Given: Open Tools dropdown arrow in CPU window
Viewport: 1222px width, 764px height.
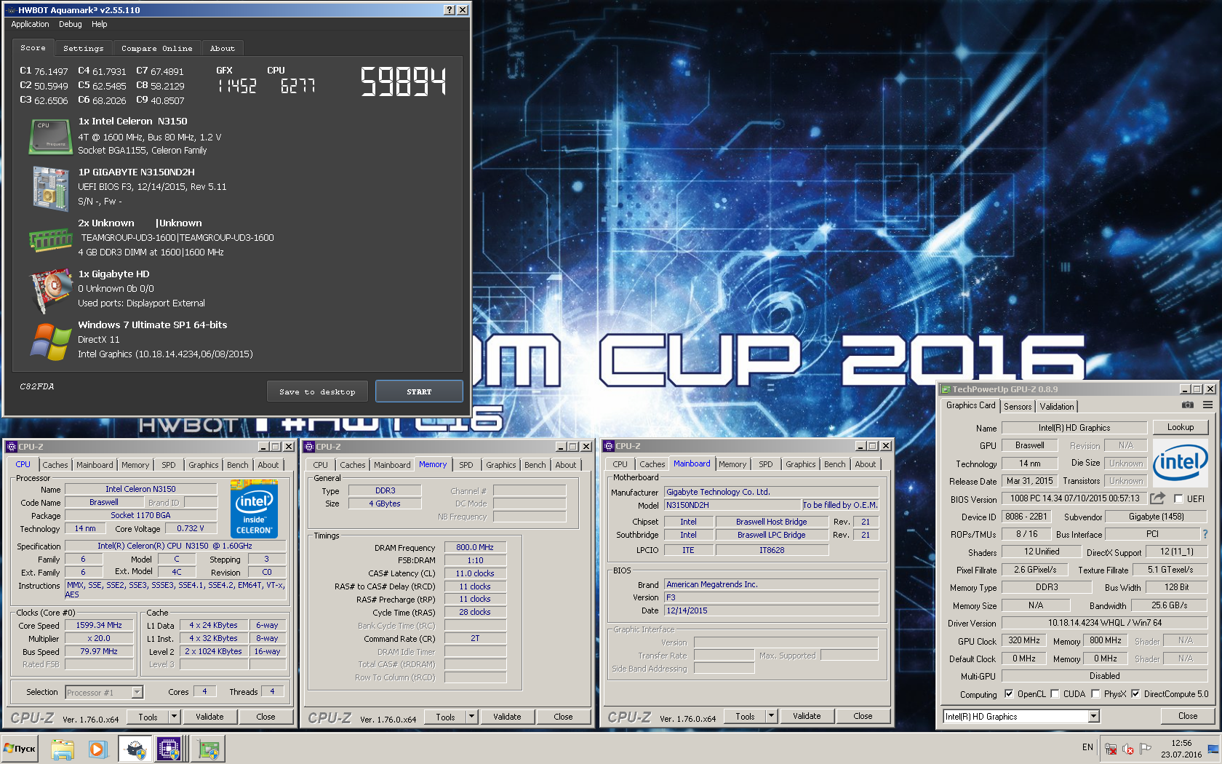Looking at the screenshot, I should point(175,717).
